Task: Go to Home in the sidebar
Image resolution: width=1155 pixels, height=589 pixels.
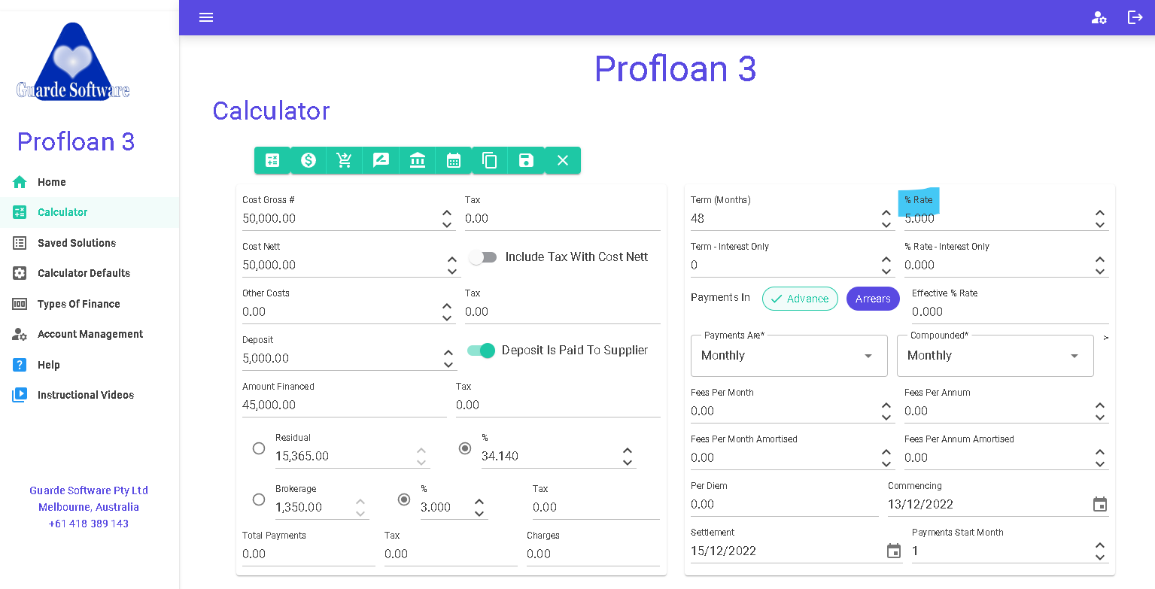Action: (x=90, y=182)
